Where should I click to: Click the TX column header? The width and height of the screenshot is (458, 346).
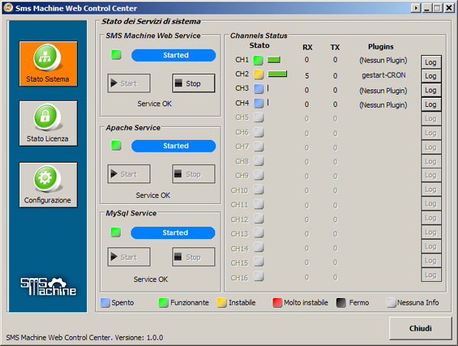click(x=335, y=47)
